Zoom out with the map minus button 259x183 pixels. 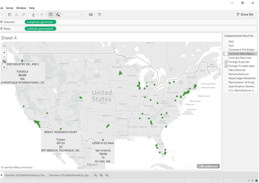point(4,57)
